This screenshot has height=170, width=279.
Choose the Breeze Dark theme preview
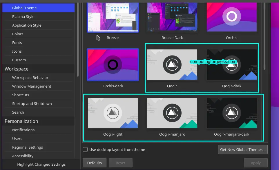pos(172,17)
